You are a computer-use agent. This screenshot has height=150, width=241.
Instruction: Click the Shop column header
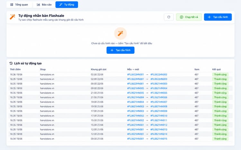click(x=43, y=69)
